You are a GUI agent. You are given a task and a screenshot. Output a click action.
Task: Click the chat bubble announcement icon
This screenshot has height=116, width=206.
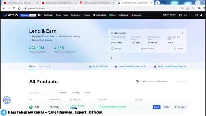coord(137,82)
